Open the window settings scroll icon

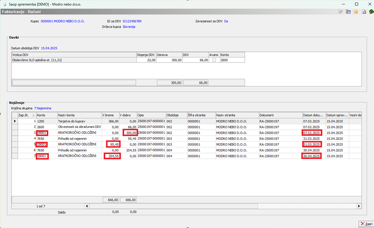[348, 12]
